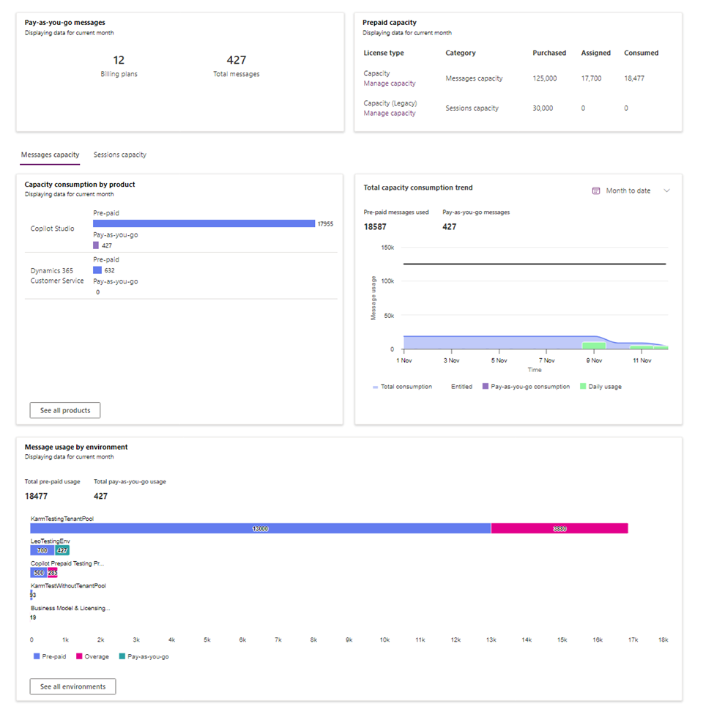Click the KarmTestingTenantPool overage segment 3880
The height and width of the screenshot is (712, 714).
coord(559,528)
